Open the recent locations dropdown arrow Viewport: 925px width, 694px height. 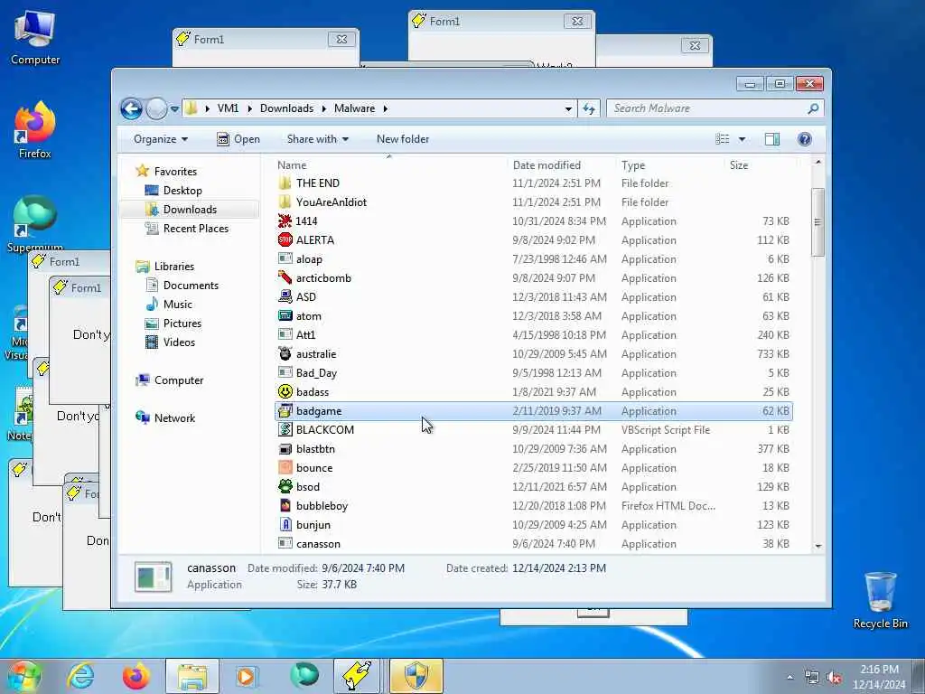pyautogui.click(x=174, y=109)
